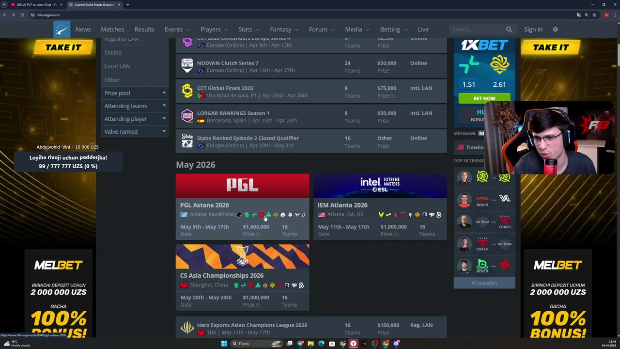This screenshot has width=620, height=349.
Task: Click the HLTV logo home icon
Action: [x=62, y=30]
